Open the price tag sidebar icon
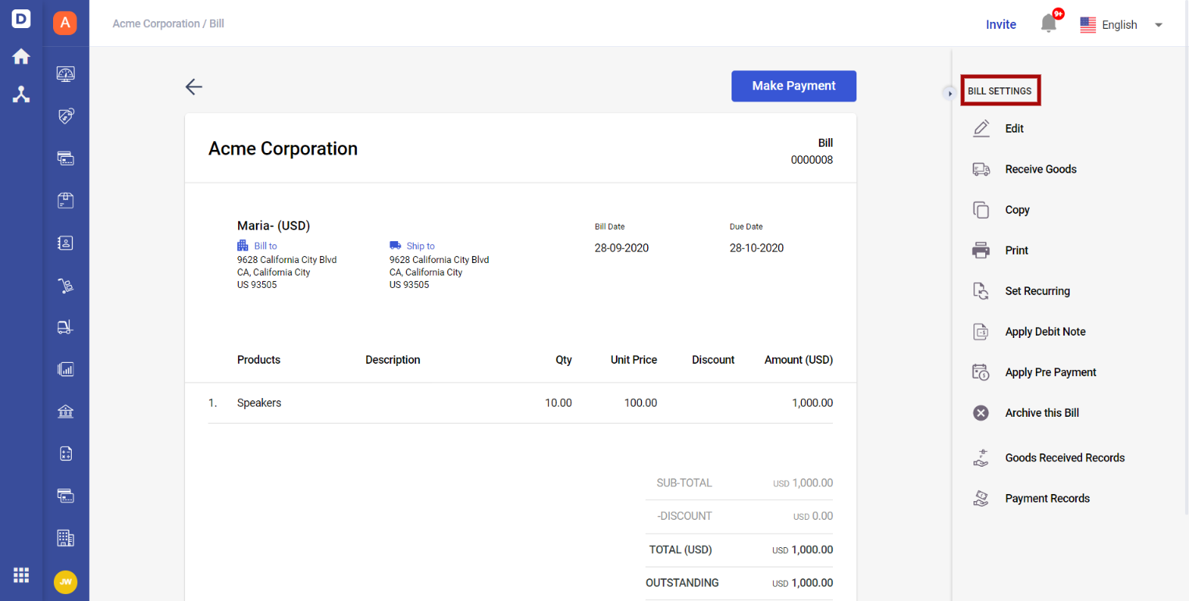Viewport: 1189px width, 601px height. [66, 116]
